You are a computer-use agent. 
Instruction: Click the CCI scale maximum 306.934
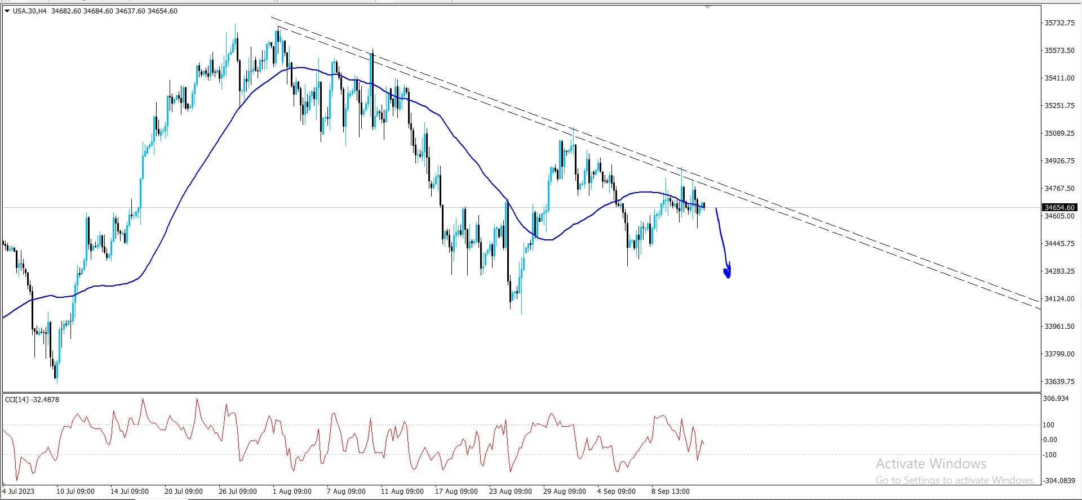(1056, 399)
